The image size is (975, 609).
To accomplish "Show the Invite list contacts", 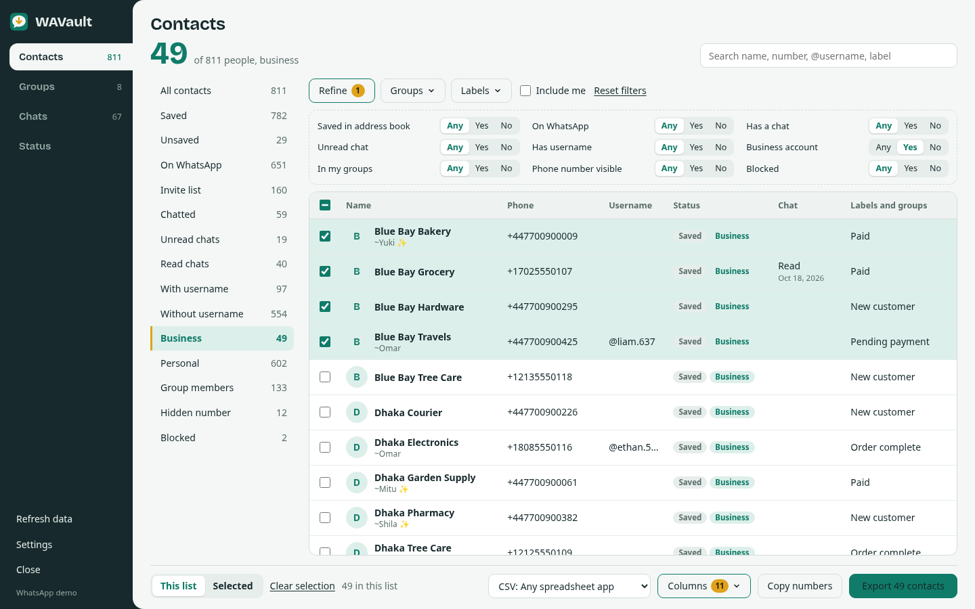I will 222,190.
